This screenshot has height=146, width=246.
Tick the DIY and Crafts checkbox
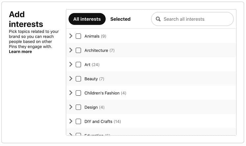[x=78, y=121]
